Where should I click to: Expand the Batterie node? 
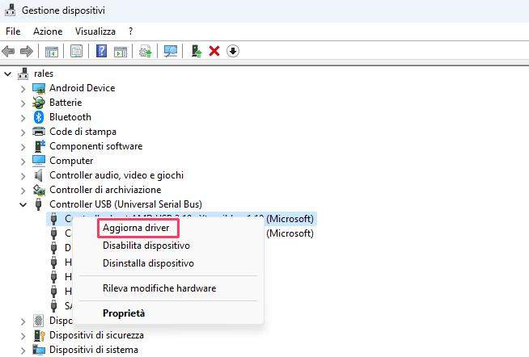click(x=23, y=103)
